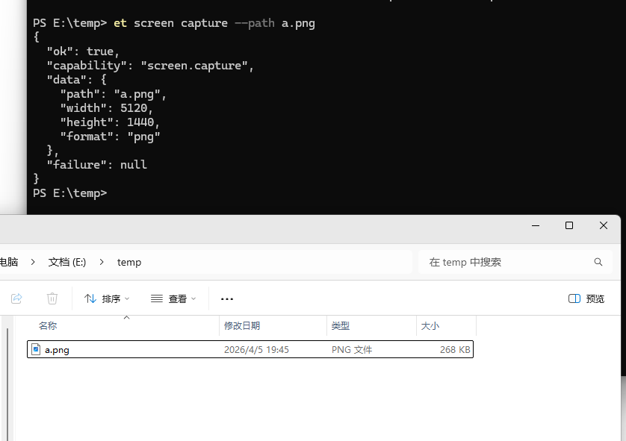Sort by the 大小 column header
626x441 pixels.
pyautogui.click(x=430, y=326)
